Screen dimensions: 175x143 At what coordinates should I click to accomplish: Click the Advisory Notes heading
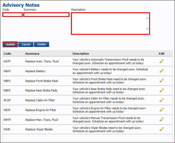(21, 5)
